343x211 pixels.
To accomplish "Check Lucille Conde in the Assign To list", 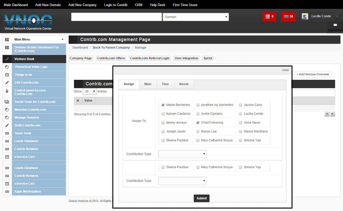I will click(x=241, y=114).
